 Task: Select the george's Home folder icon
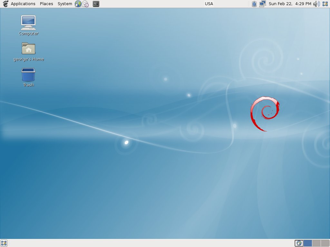28,52
